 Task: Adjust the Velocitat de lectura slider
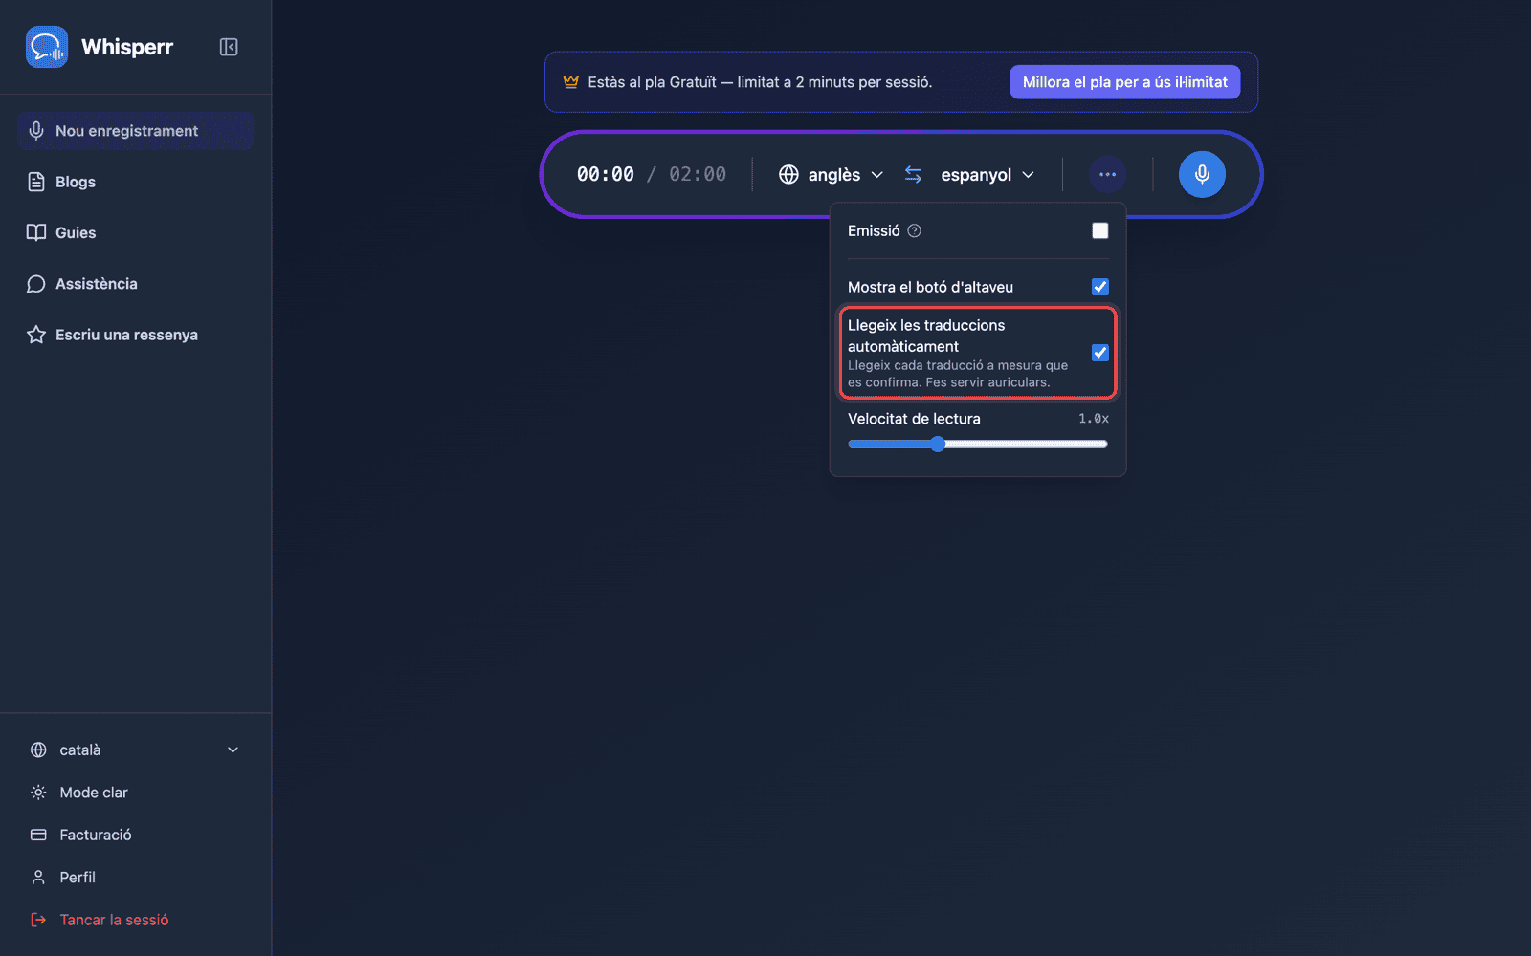978,444
